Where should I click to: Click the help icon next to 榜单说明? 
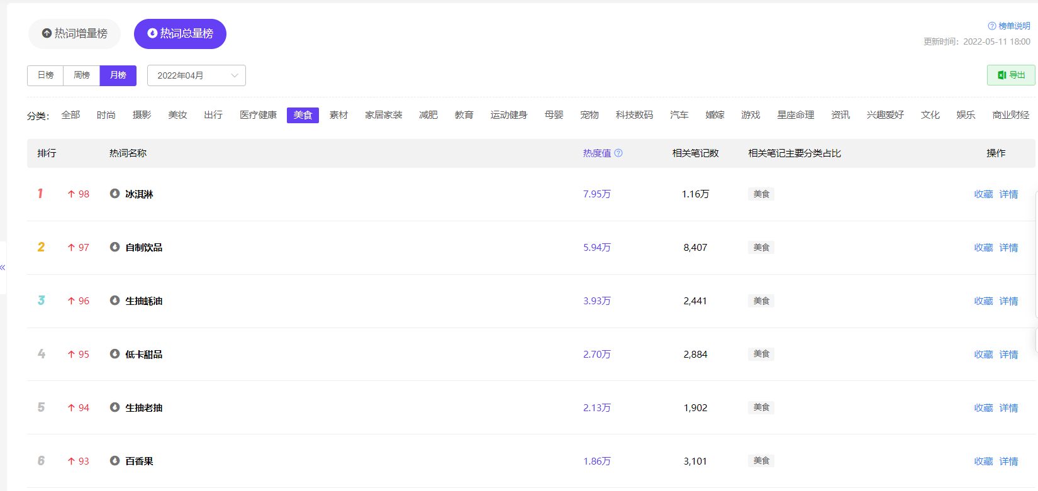(992, 26)
